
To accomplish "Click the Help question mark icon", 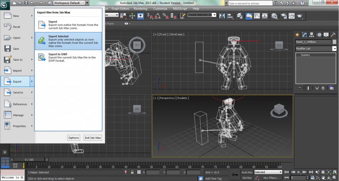I will click(302, 3).
